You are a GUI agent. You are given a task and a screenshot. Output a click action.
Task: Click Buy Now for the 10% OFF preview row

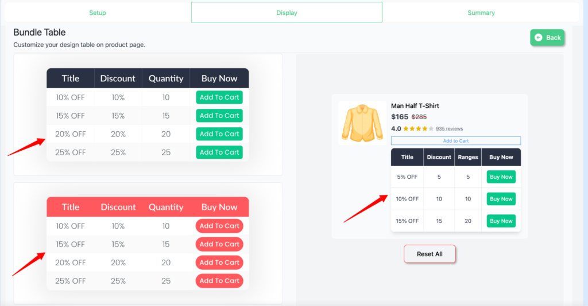[501, 199]
